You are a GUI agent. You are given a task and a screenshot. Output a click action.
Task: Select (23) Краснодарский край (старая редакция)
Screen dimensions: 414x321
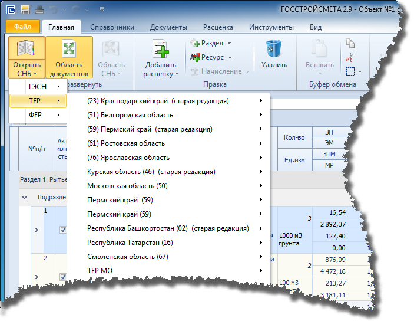point(168,101)
